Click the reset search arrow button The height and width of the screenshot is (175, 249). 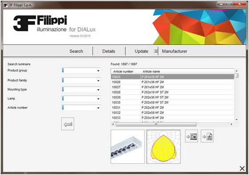[68, 124]
